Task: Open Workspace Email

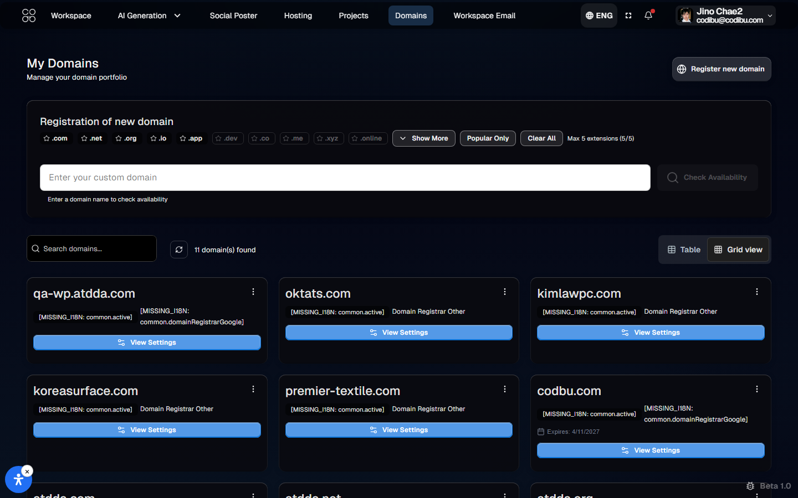Action: (x=484, y=15)
